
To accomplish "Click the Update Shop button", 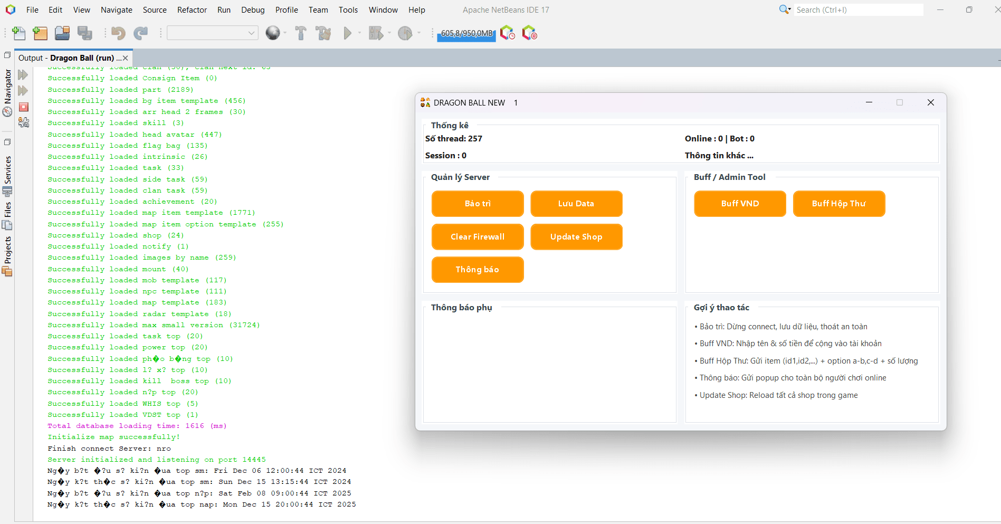I will pyautogui.click(x=576, y=237).
